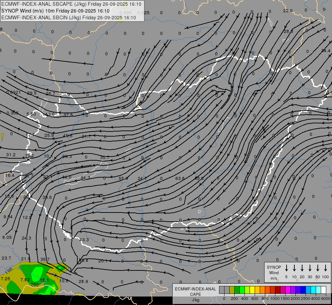This screenshot has width=332, height=305.
Task: Click the 28.8 value at upper right
Action: coord(288,31)
